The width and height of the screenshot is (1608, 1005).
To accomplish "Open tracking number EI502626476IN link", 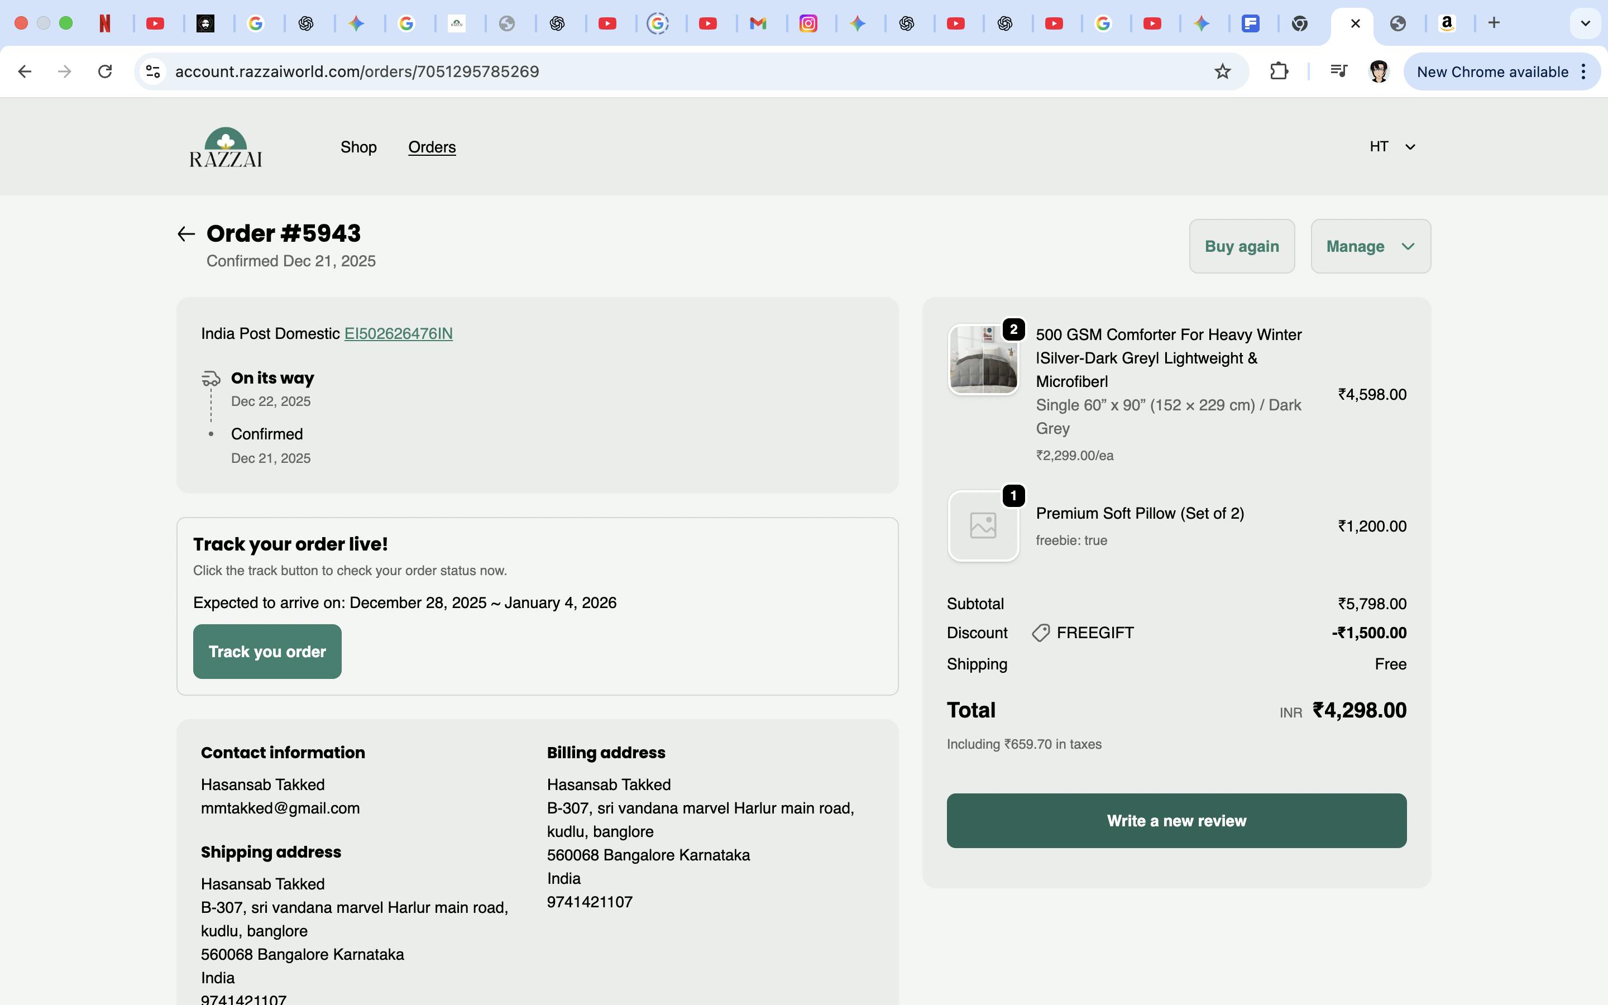I will 398,334.
